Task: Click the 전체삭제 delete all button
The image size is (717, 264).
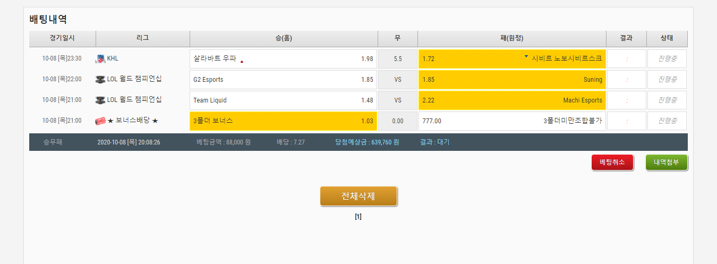Action: pos(358,196)
